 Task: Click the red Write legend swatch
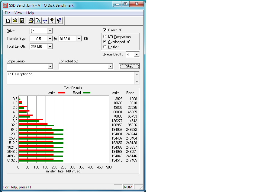[x=61, y=93]
